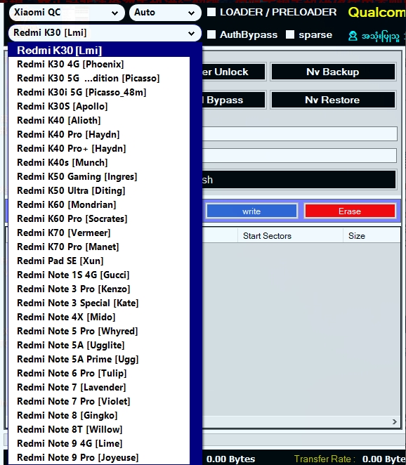This screenshot has width=406, height=465.
Task: Click the horizontal scrollbar right arrow
Action: (395, 421)
